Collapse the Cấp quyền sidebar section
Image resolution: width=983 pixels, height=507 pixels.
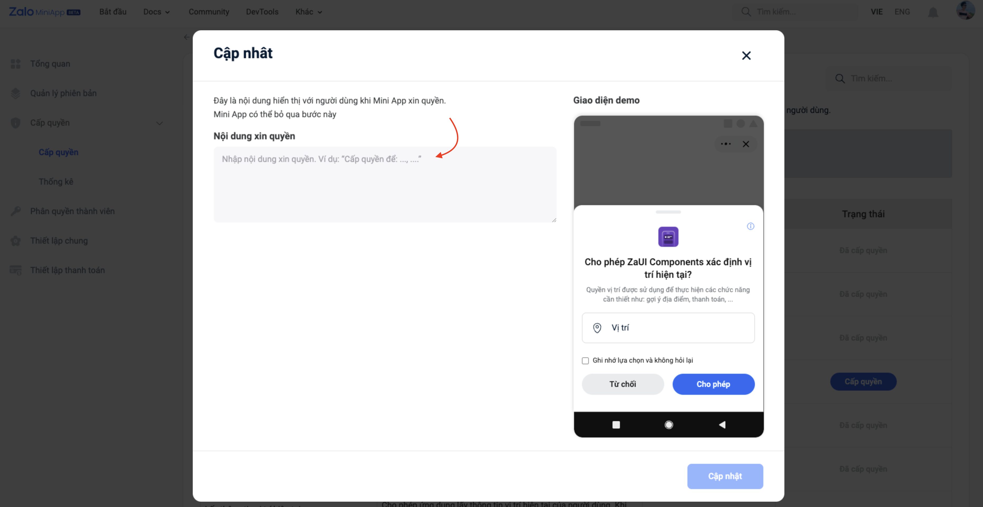(160, 123)
